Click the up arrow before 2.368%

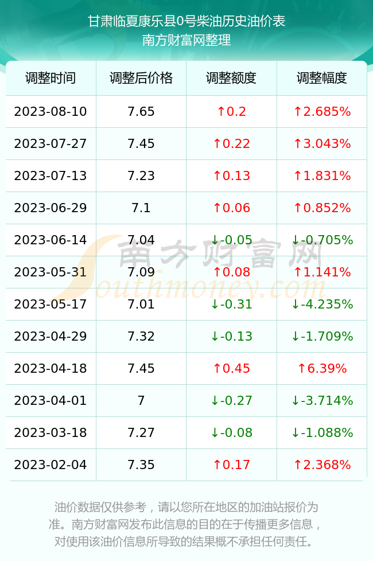(298, 465)
